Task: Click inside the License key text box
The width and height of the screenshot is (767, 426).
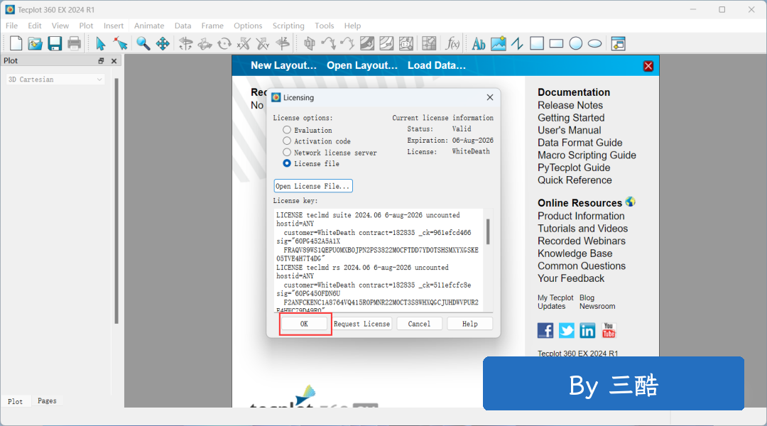Action: [379, 260]
